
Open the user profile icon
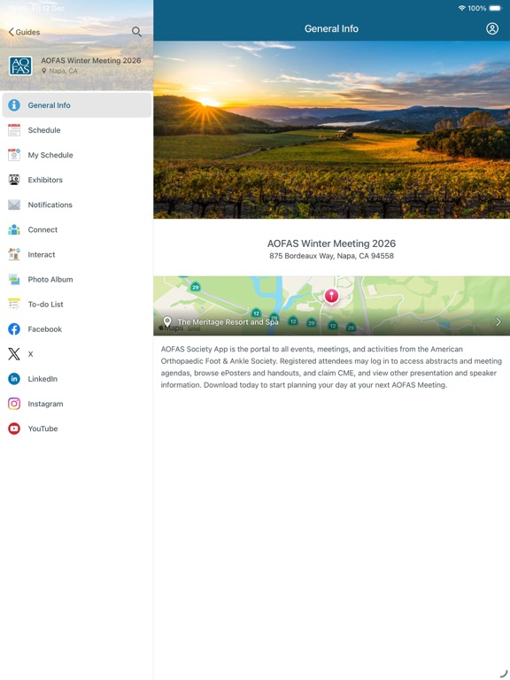click(491, 28)
